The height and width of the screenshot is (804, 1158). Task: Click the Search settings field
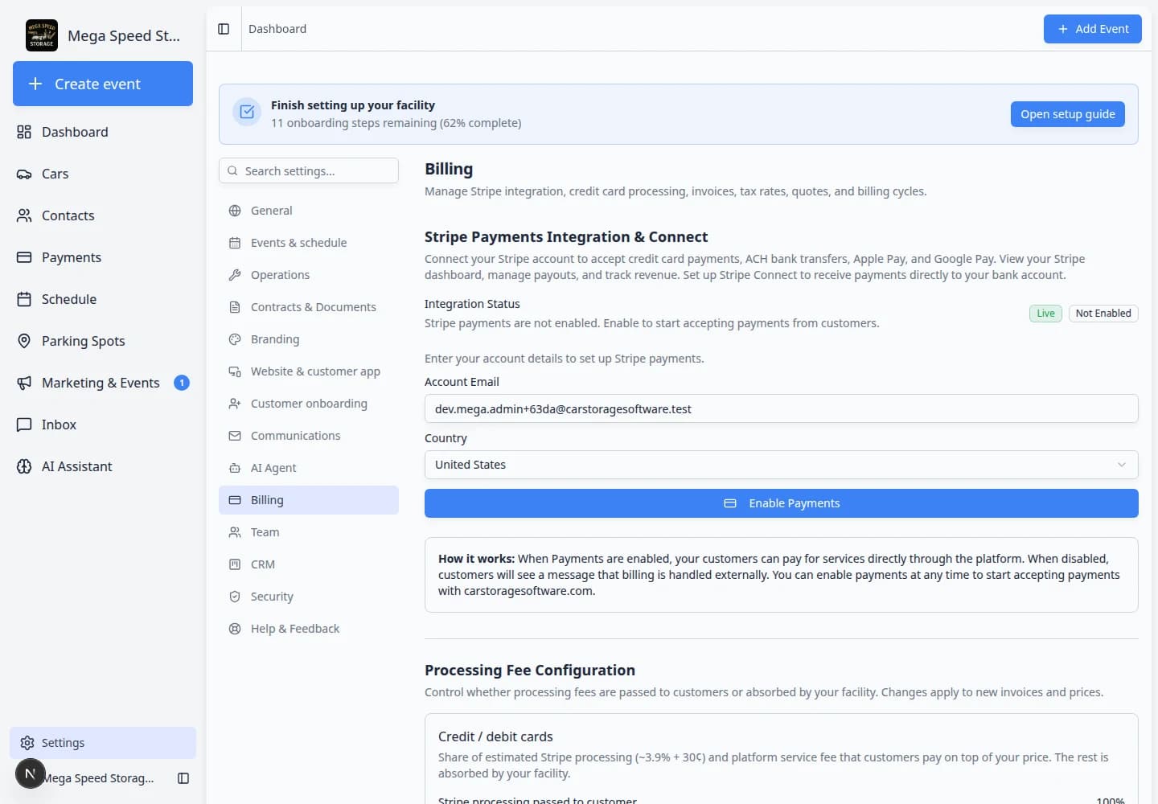[309, 170]
